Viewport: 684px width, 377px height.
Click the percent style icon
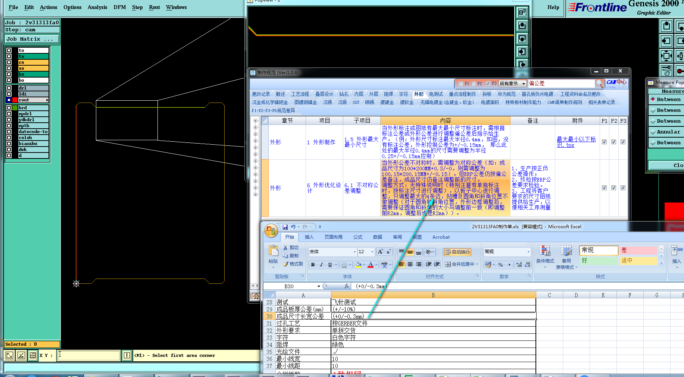click(x=500, y=265)
